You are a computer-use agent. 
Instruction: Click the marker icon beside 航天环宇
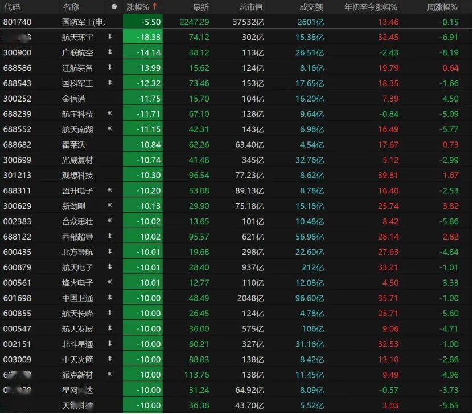tap(109, 36)
